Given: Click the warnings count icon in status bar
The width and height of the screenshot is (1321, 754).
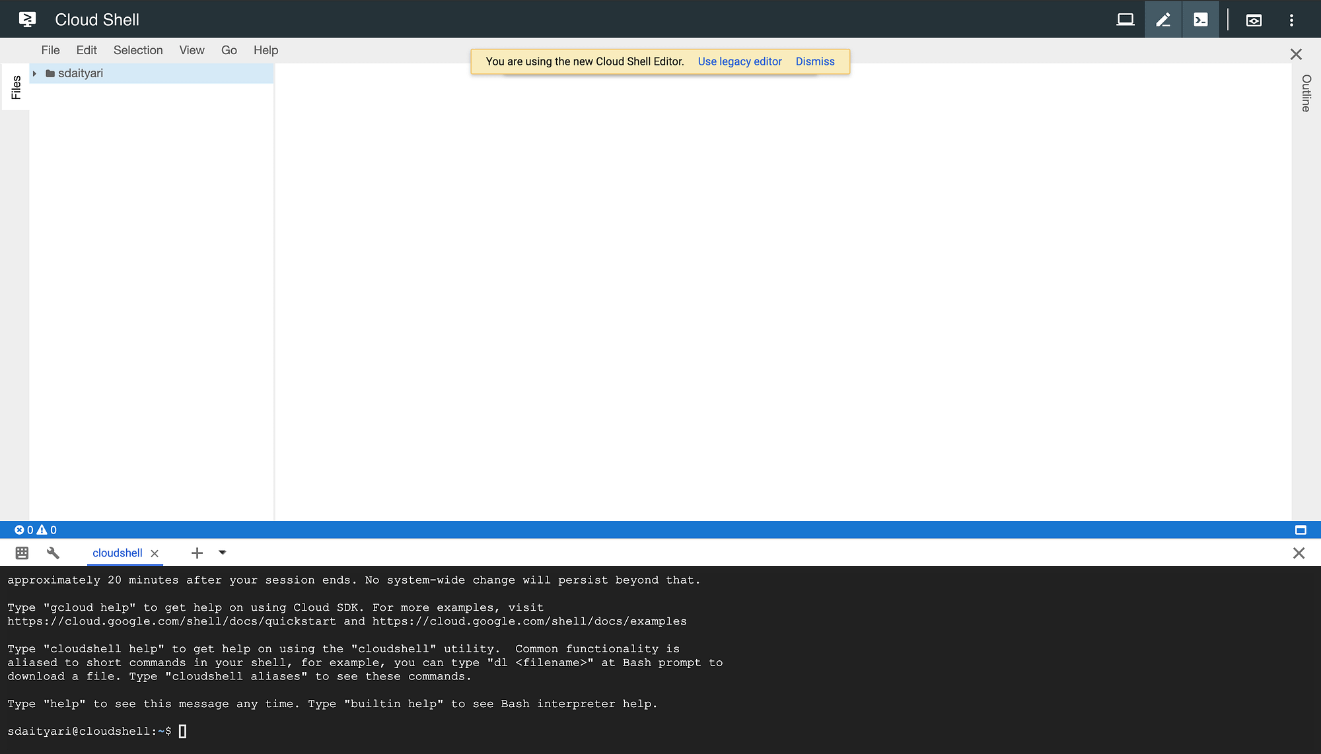Looking at the screenshot, I should click(x=46, y=530).
